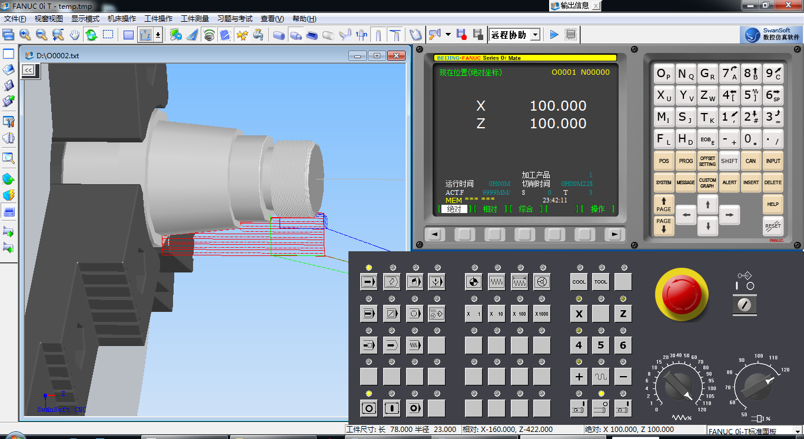The image size is (804, 439).
Task: Click the red record video icon
Action: pyautogui.click(x=461, y=35)
